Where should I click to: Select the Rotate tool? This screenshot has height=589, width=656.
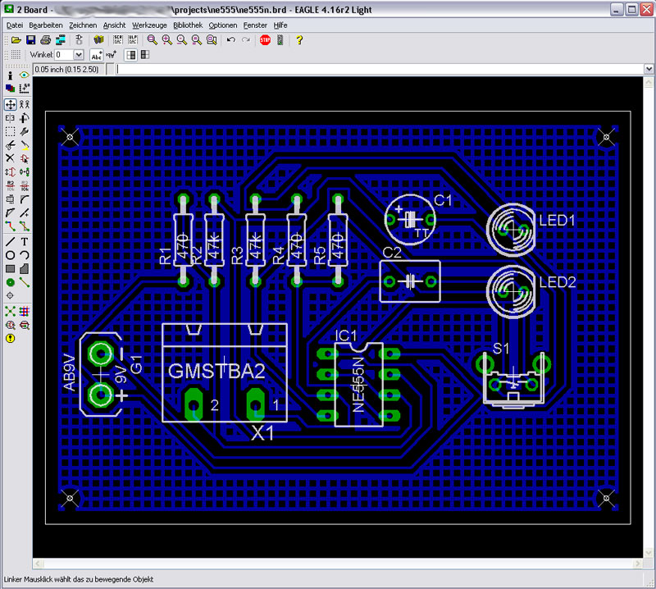[x=25, y=118]
